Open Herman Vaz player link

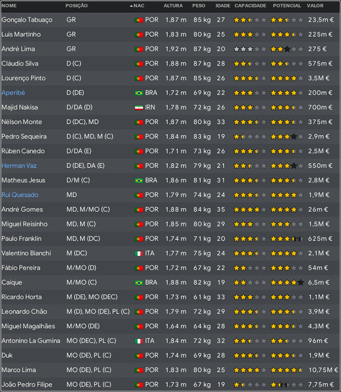pos(19,166)
